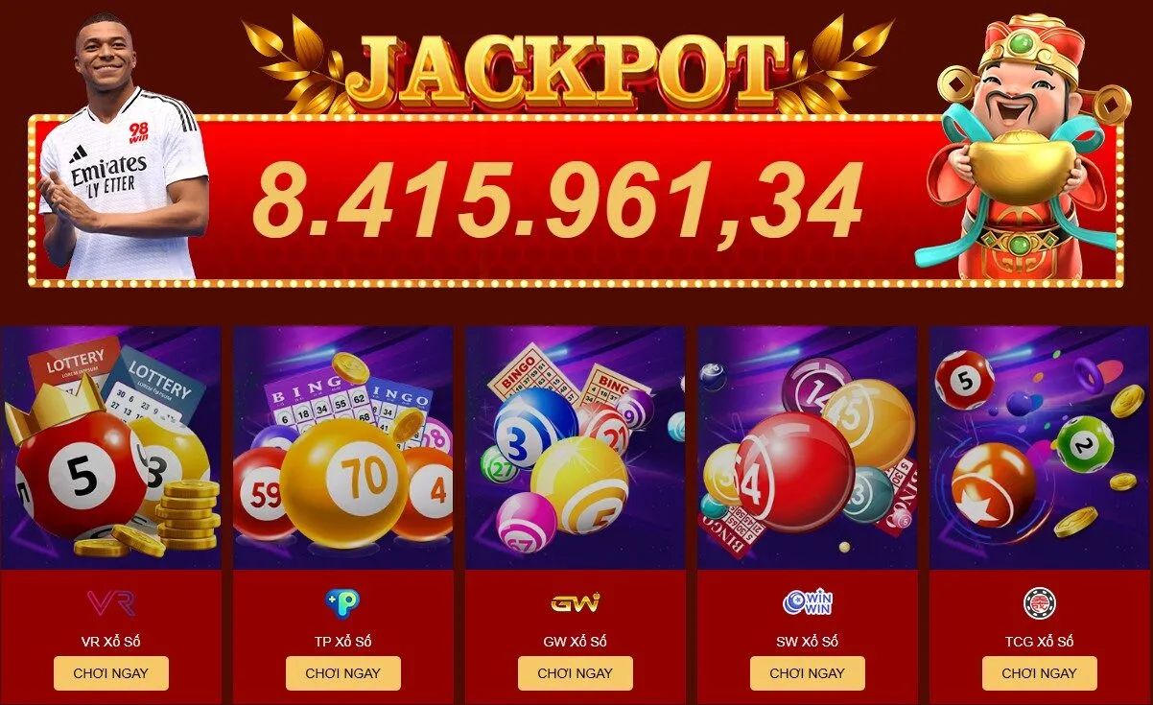The height and width of the screenshot is (705, 1153).
Task: Click the Win Win logo icon
Action: tap(808, 602)
